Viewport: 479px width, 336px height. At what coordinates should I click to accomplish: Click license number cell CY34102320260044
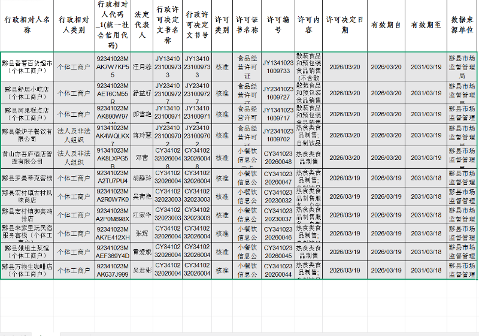coord(278,270)
